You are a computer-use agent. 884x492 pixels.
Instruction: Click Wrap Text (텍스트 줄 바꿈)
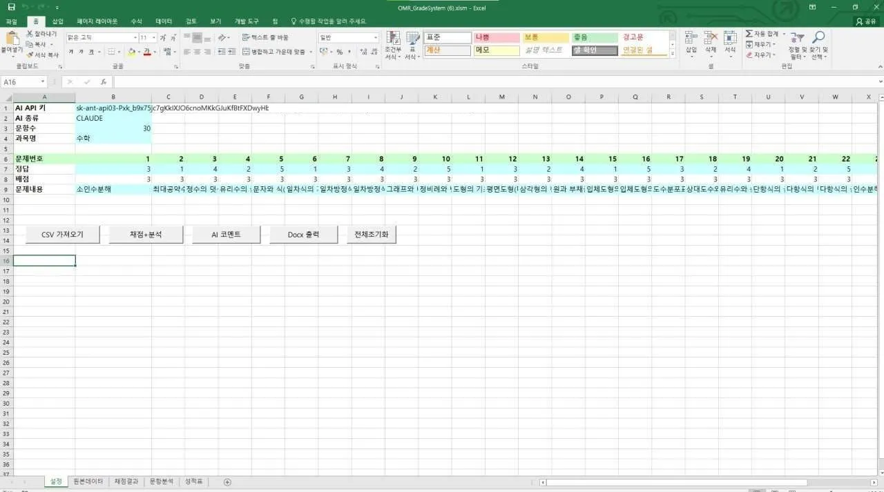tap(266, 37)
